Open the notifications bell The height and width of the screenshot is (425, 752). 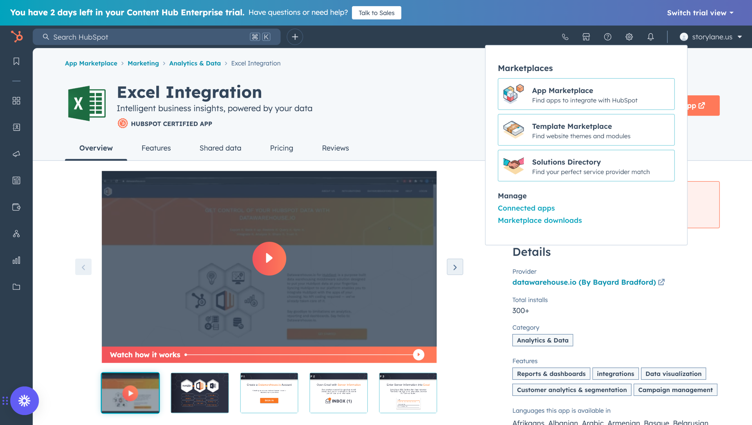(x=650, y=37)
